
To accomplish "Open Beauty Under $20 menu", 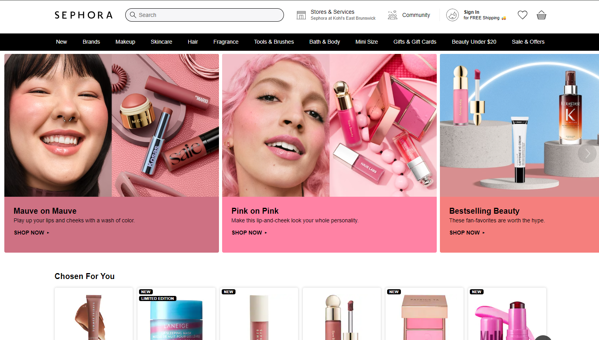I will coord(474,42).
